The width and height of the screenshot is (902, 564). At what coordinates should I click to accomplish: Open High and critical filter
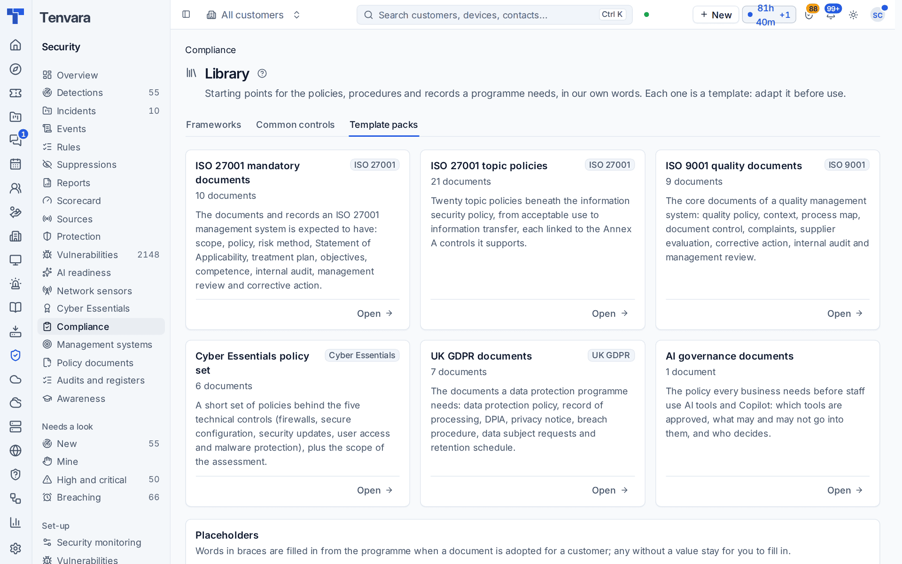coord(101,480)
